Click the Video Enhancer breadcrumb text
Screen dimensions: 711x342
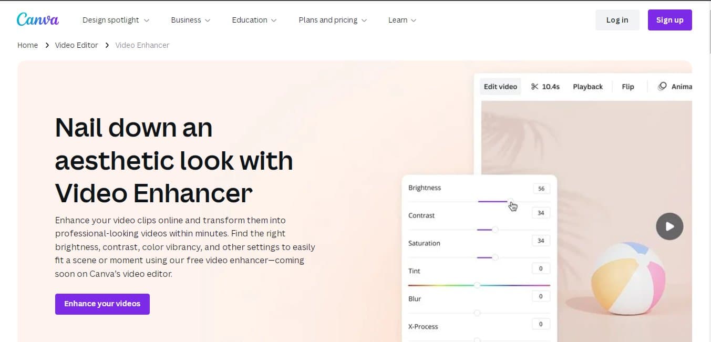tap(142, 45)
